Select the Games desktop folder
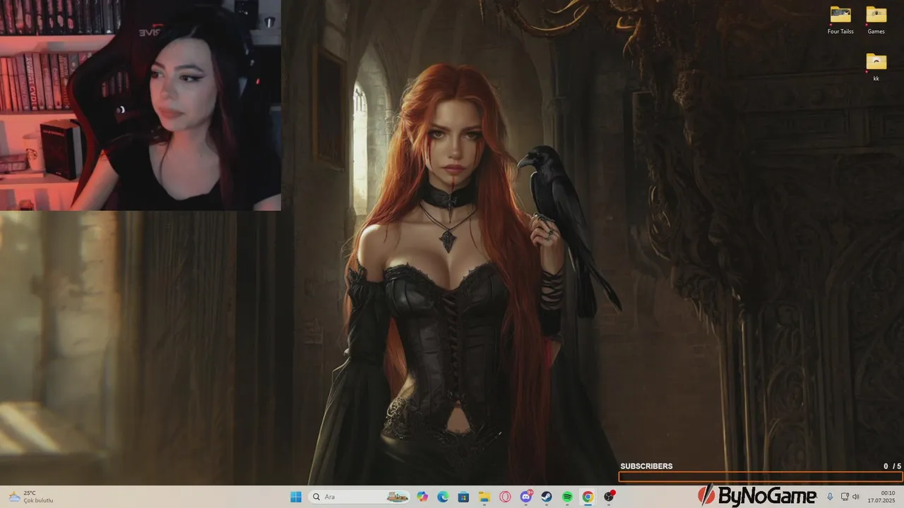 click(x=876, y=20)
